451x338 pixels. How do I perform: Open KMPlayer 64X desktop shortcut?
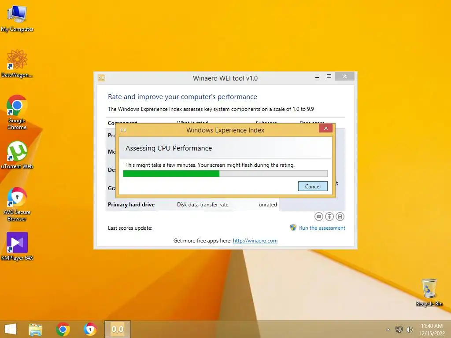tap(17, 246)
